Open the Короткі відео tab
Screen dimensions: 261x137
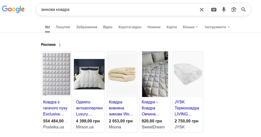130,27
